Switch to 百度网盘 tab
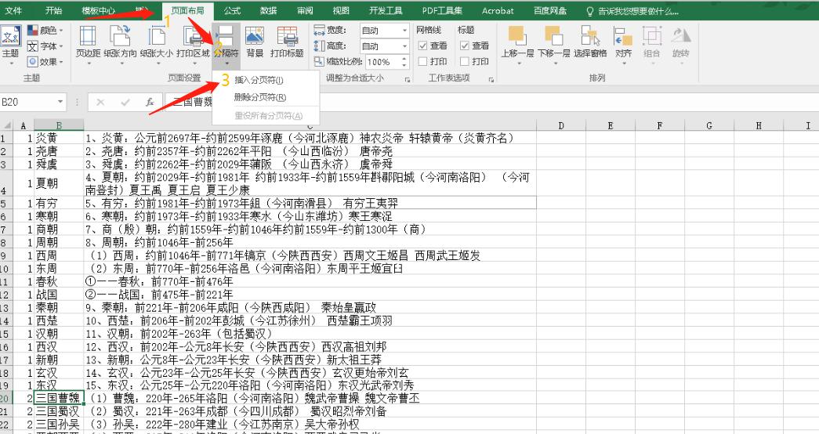This screenshot has width=819, height=434. click(x=550, y=10)
